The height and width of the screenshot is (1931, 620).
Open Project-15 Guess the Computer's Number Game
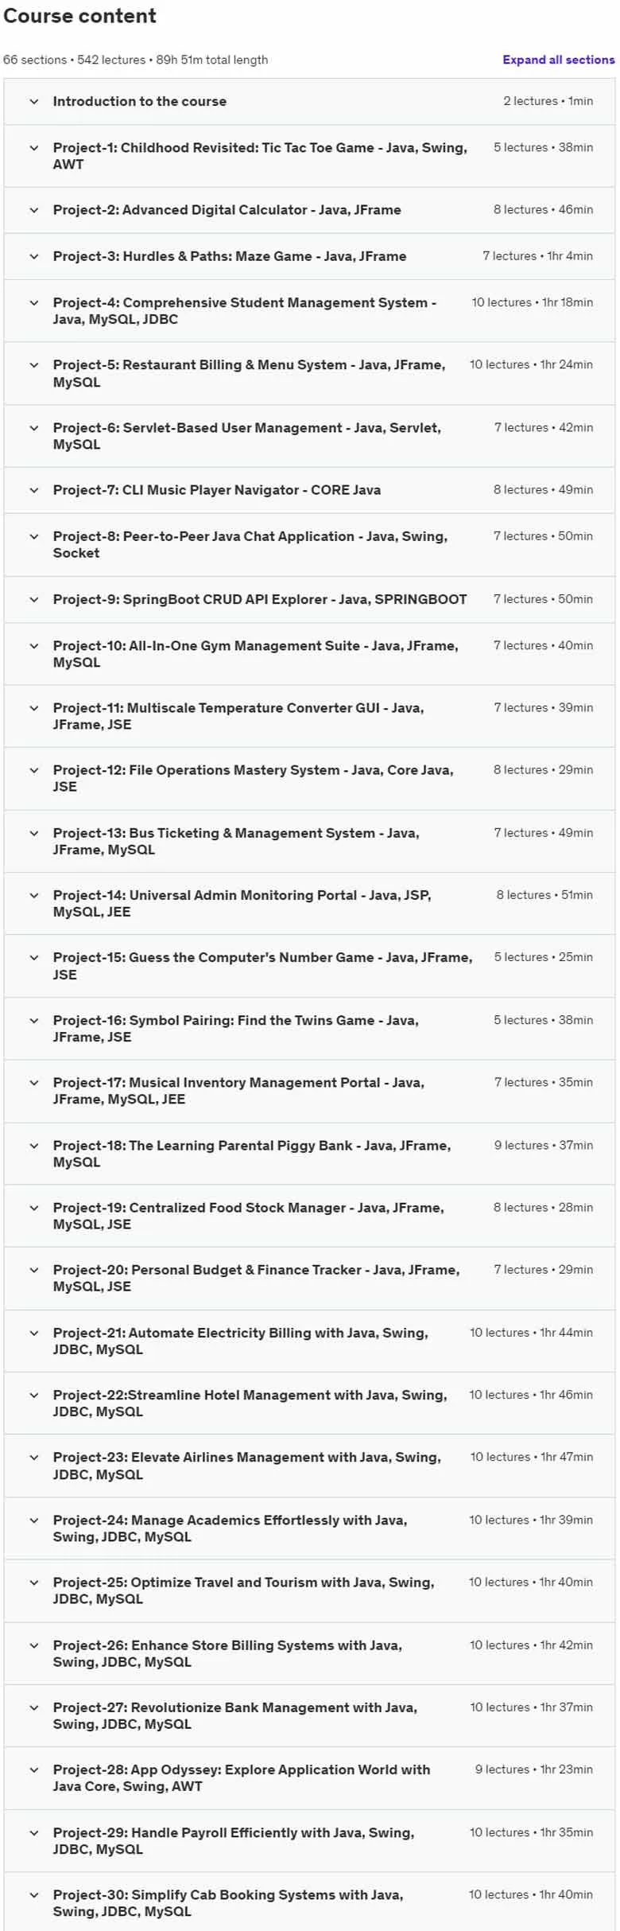coord(262,966)
